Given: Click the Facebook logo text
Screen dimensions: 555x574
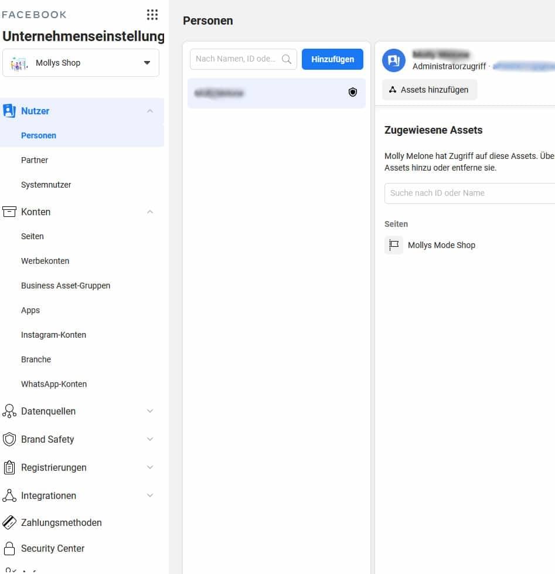Looking at the screenshot, I should (34, 15).
